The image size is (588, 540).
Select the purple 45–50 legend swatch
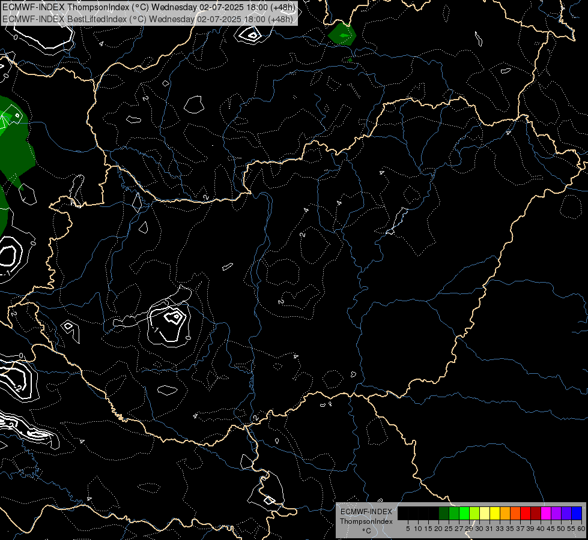tap(556, 513)
